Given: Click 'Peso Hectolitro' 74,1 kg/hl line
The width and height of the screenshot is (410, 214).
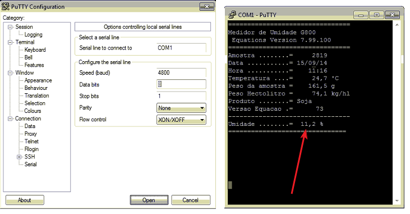Looking at the screenshot, I should point(289,93).
